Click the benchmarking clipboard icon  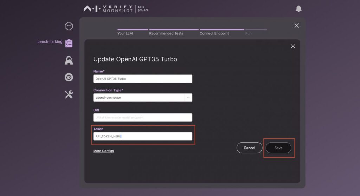(69, 43)
